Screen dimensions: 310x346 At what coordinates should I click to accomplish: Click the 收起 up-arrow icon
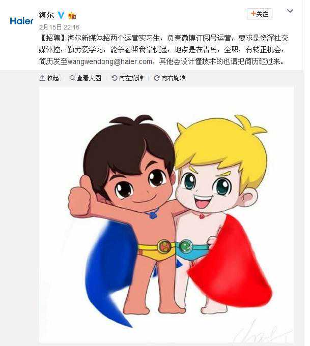coord(42,78)
